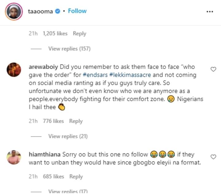Viewport: 221px width, 194px height.
Task: Like arewaboiy's comment with heart icon
Action: (x=213, y=69)
